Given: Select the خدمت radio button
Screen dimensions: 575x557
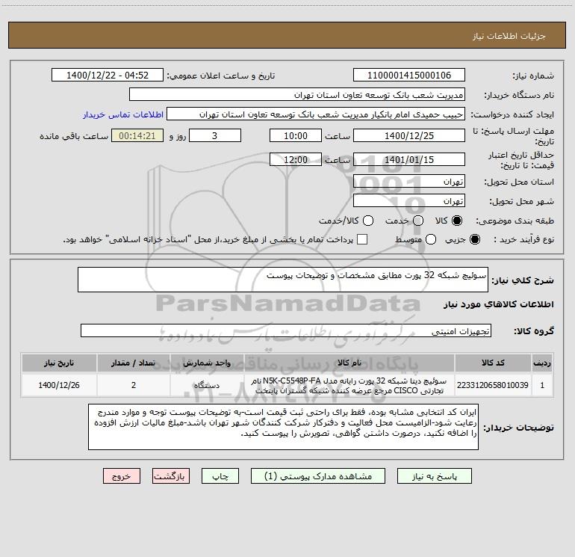Looking at the screenshot, I should [418, 221].
